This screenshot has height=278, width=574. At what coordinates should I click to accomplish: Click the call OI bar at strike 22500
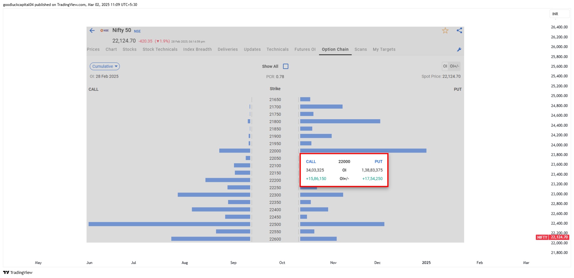coord(169,224)
